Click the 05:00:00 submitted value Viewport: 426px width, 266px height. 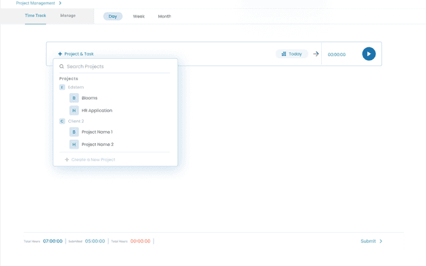95,241
